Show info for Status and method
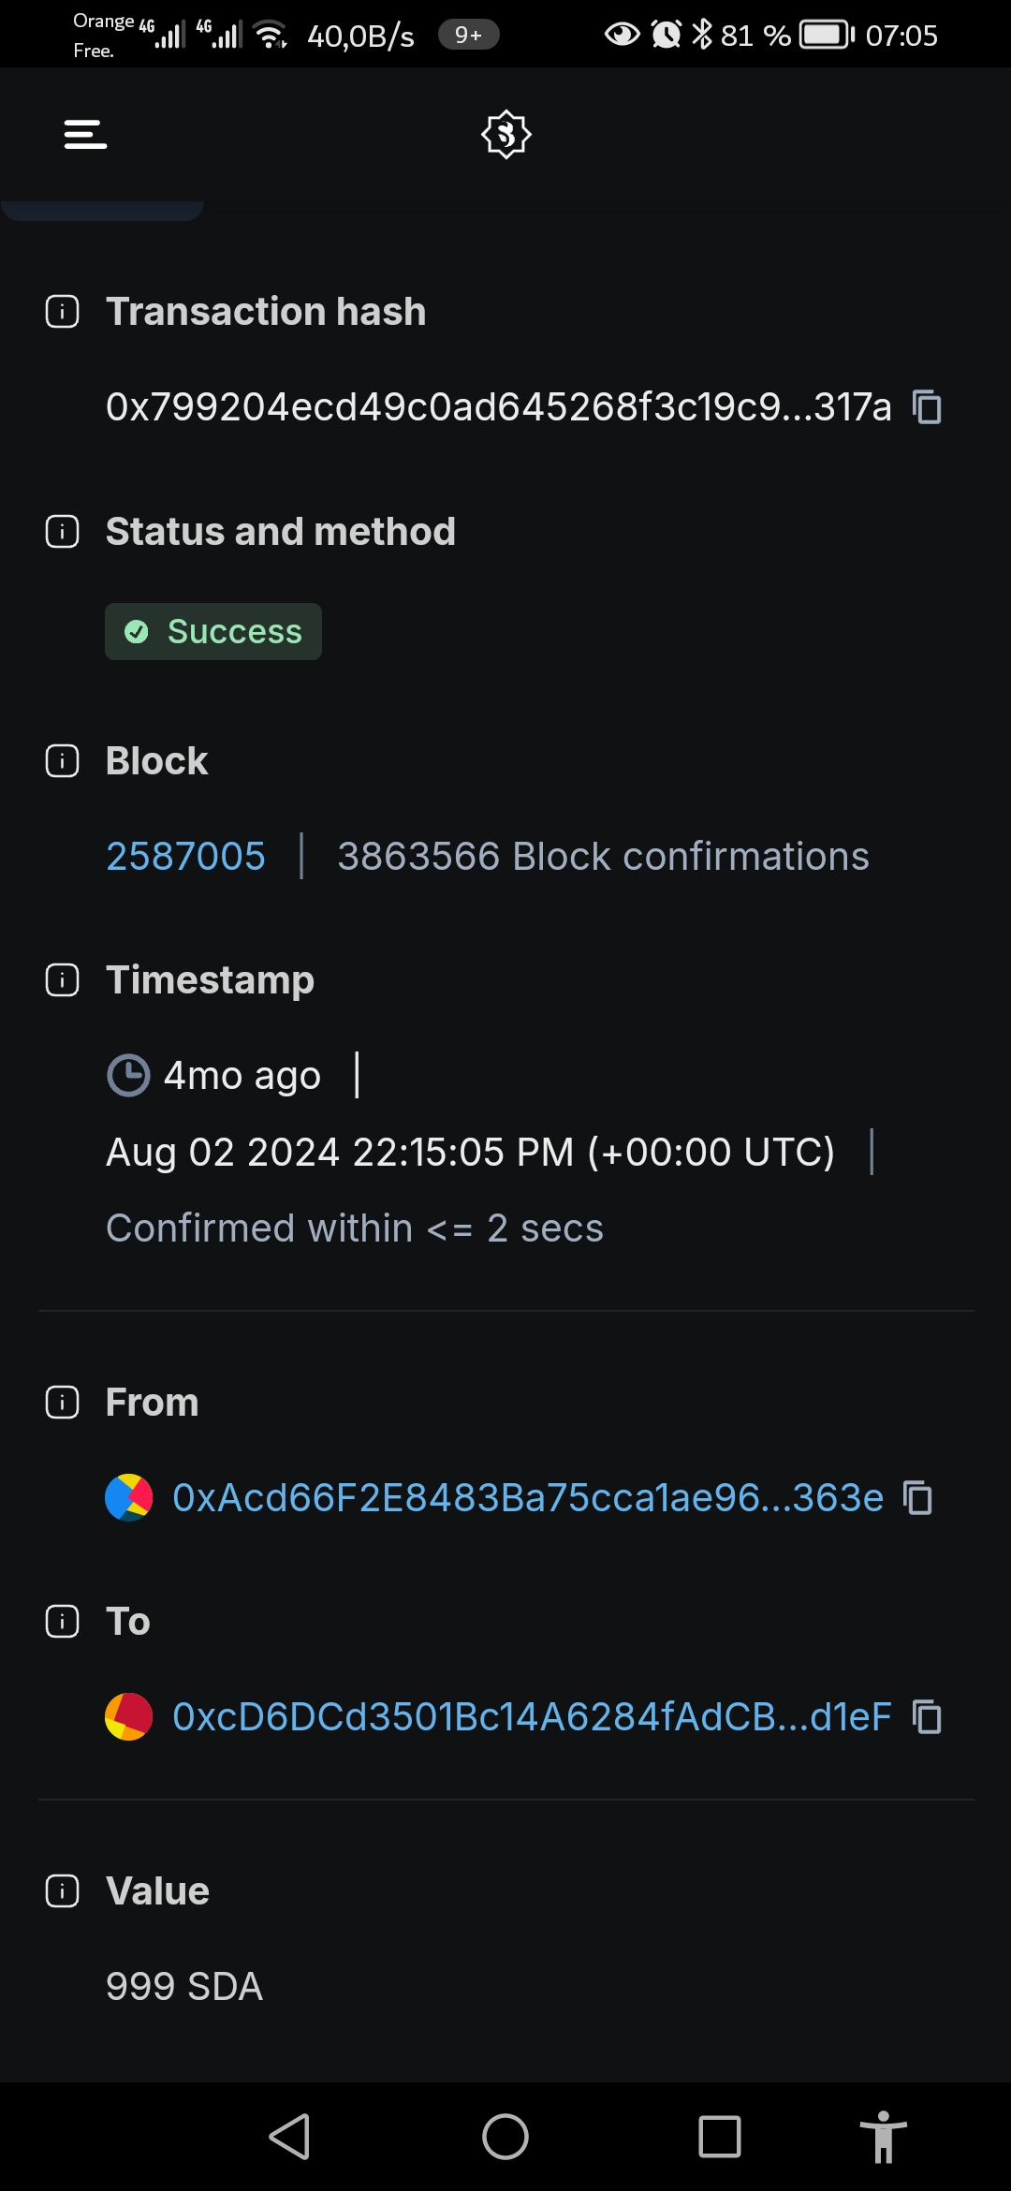The height and width of the screenshot is (2191, 1011). 63,532
